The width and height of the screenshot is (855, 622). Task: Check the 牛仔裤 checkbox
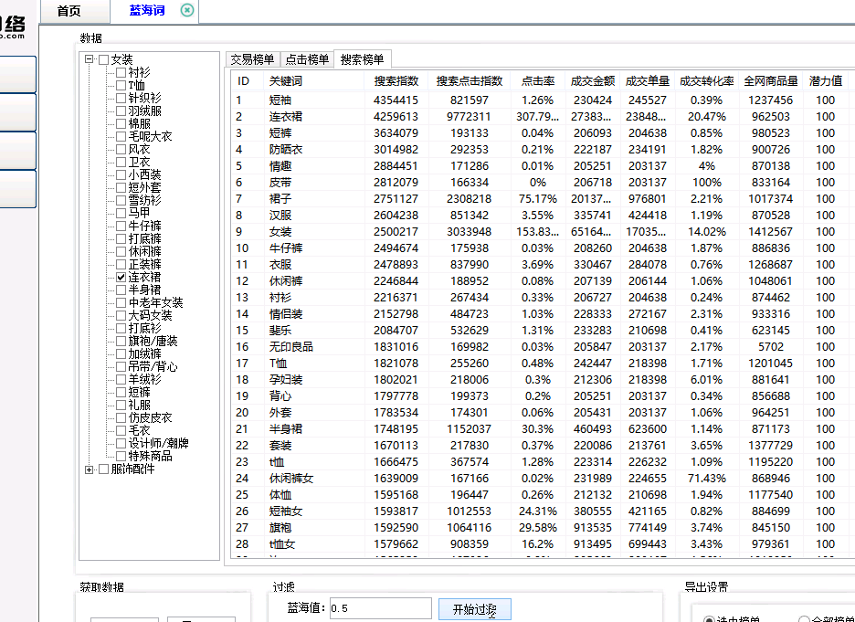click(121, 226)
